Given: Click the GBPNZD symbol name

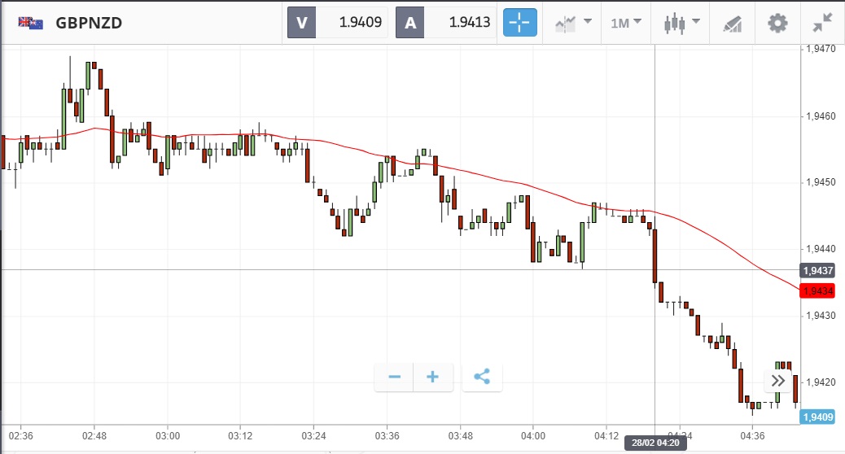Looking at the screenshot, I should tap(89, 23).
